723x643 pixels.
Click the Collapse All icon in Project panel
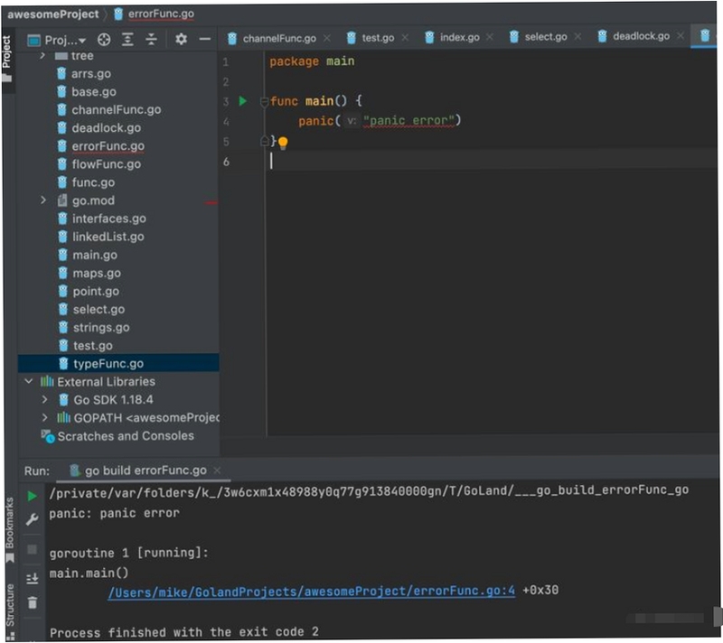click(151, 40)
